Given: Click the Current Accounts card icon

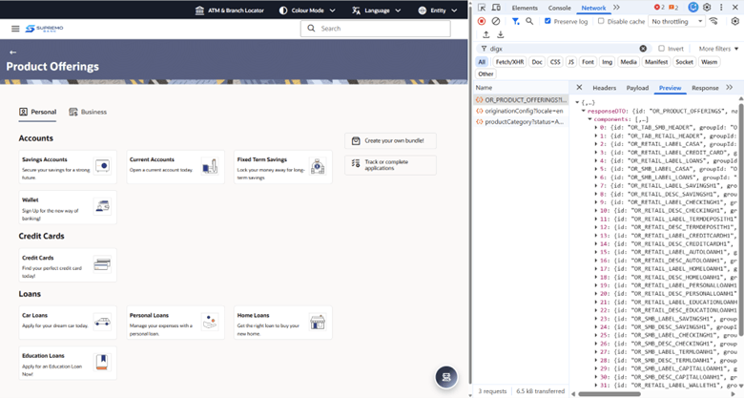Looking at the screenshot, I should pos(210,166).
